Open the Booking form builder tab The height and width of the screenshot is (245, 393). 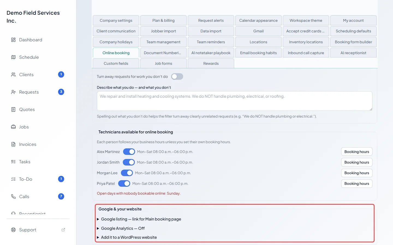pyautogui.click(x=353, y=42)
